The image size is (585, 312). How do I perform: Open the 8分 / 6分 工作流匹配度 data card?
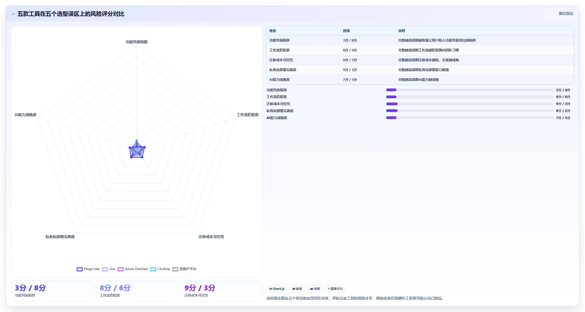[x=137, y=291]
